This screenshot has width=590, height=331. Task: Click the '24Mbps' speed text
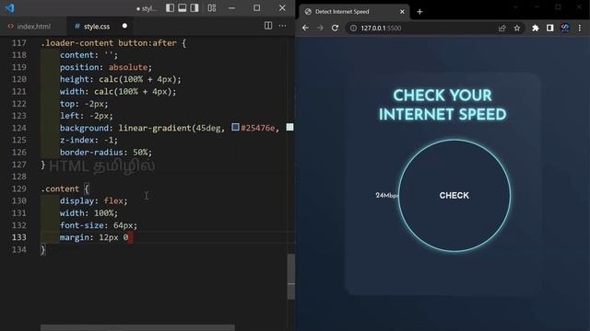387,195
